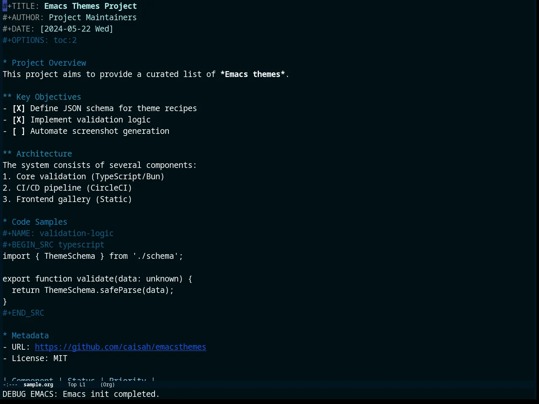
Task: Toggle the 'Implement validation logic' checkbox
Action: (19, 120)
